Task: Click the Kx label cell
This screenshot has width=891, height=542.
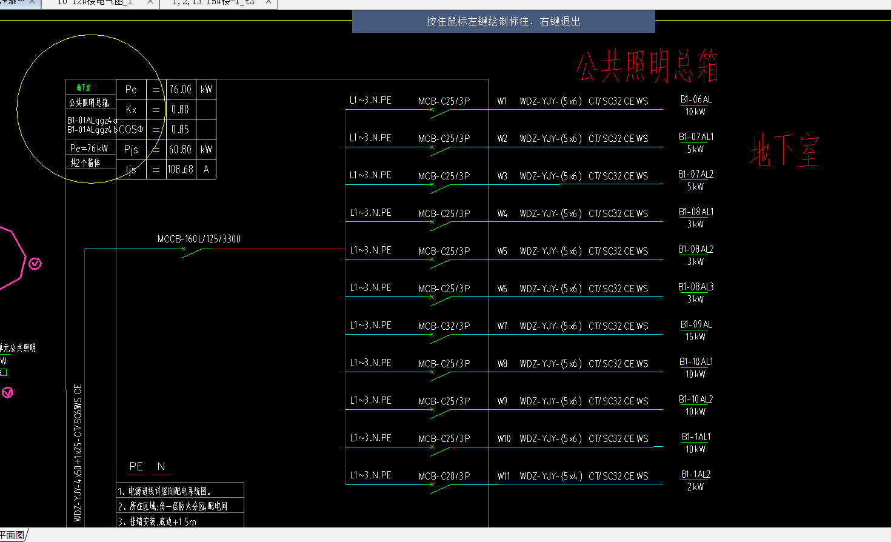Action: pyautogui.click(x=131, y=110)
